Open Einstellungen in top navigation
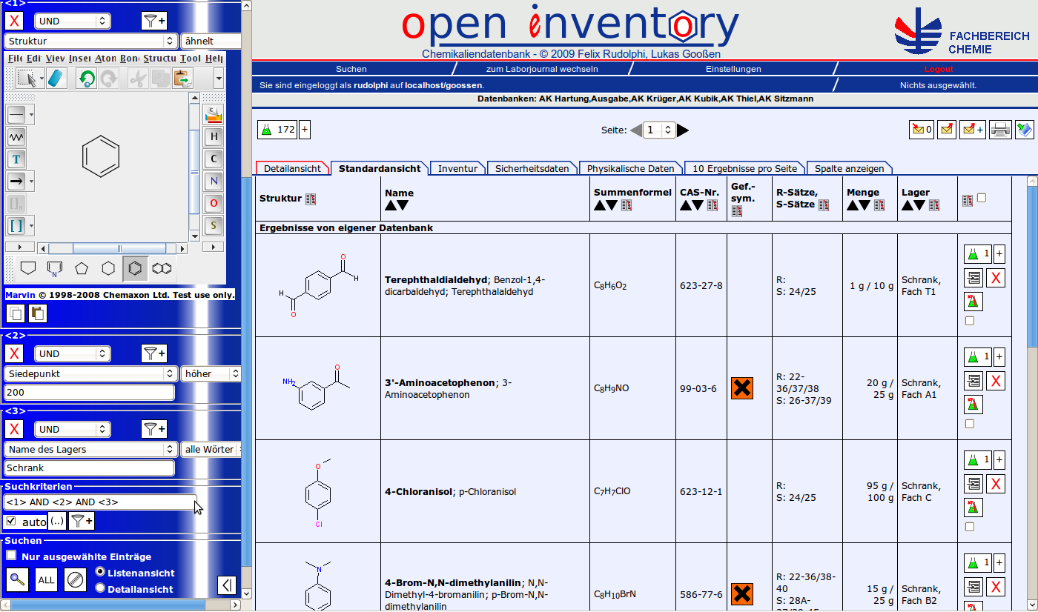Image resolution: width=1038 pixels, height=612 pixels. pos(733,69)
